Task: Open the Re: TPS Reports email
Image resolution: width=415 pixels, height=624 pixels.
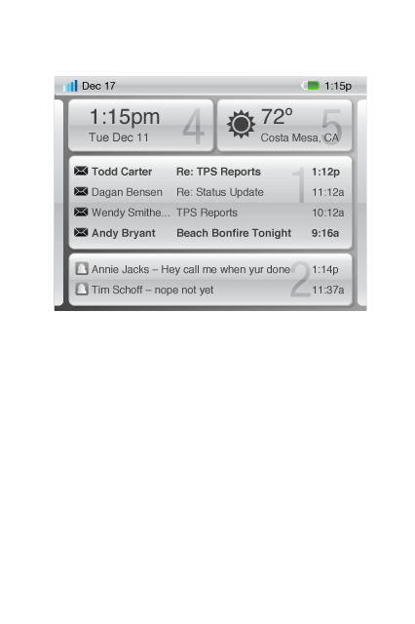Action: pyautogui.click(x=210, y=172)
